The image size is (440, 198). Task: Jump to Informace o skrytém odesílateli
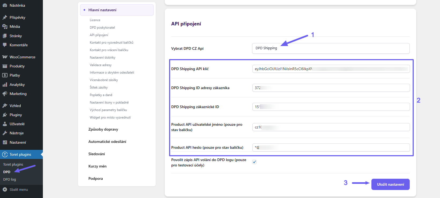tap(112, 73)
